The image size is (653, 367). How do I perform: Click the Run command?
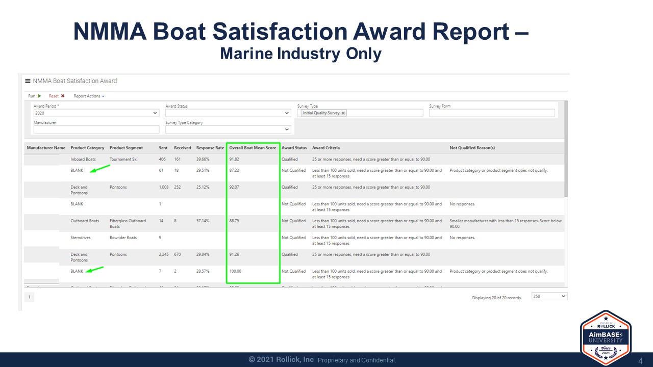pos(32,96)
